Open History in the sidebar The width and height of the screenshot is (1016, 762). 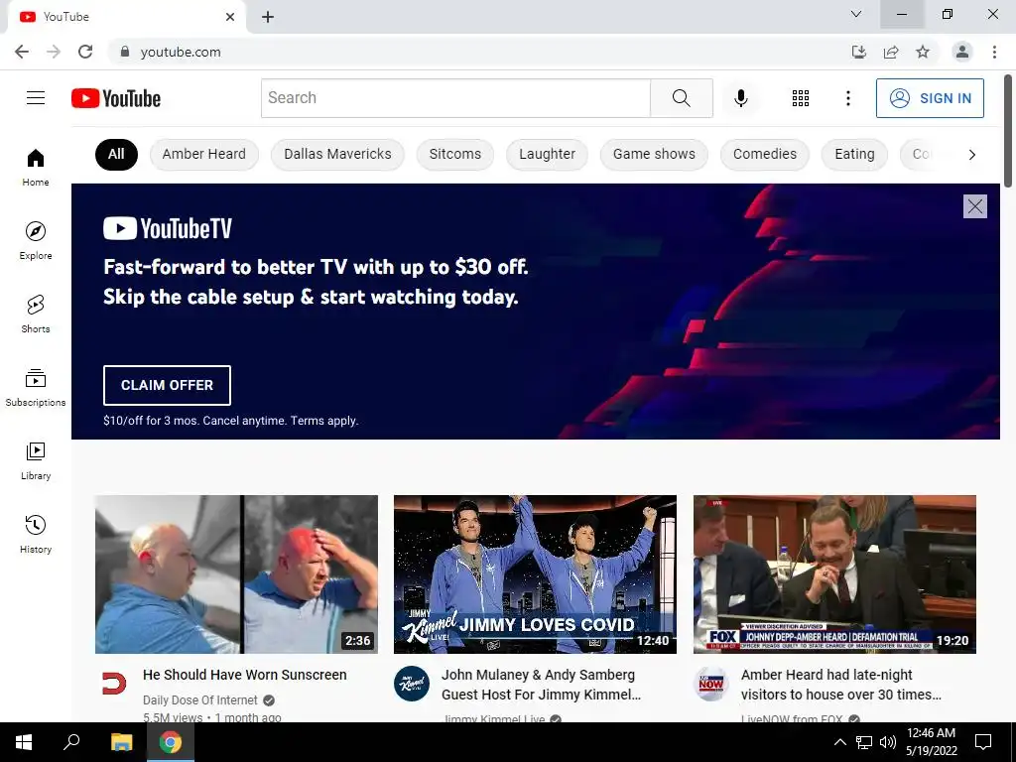point(36,534)
